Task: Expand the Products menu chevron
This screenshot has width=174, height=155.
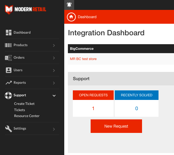Action: pyautogui.click(x=54, y=45)
